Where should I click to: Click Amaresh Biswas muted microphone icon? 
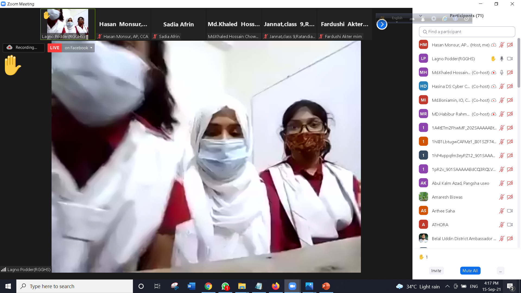[x=501, y=197]
